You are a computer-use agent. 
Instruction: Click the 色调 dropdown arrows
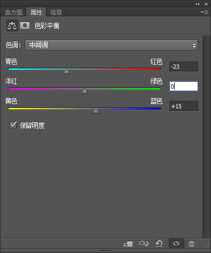(194, 45)
